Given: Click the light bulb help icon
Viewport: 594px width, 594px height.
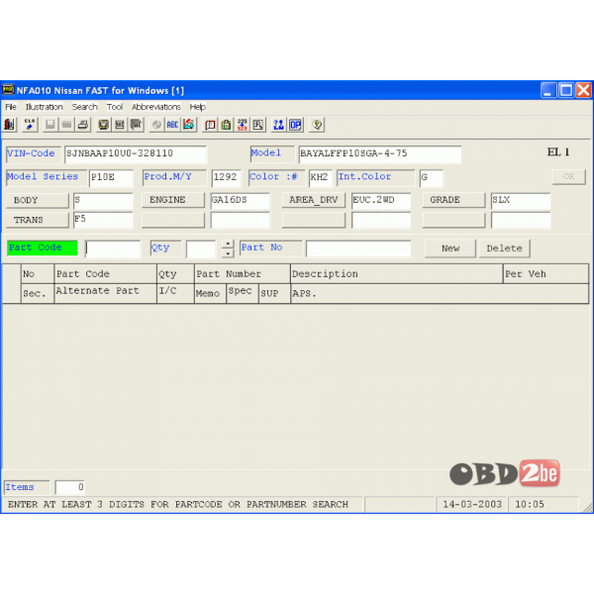Looking at the screenshot, I should (x=317, y=125).
